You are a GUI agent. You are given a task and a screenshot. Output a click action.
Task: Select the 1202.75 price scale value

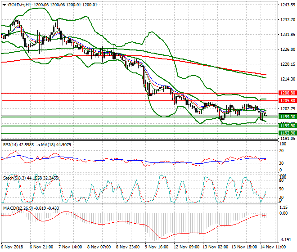click(288, 109)
